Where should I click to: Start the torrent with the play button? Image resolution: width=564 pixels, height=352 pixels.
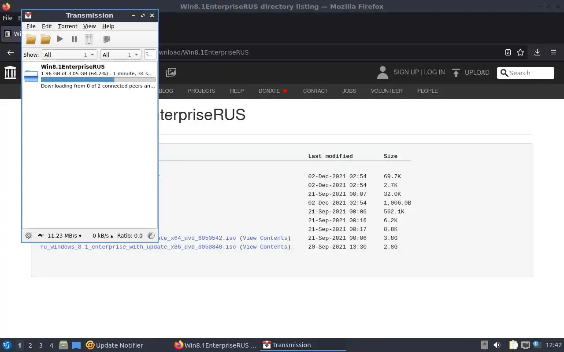click(60, 39)
